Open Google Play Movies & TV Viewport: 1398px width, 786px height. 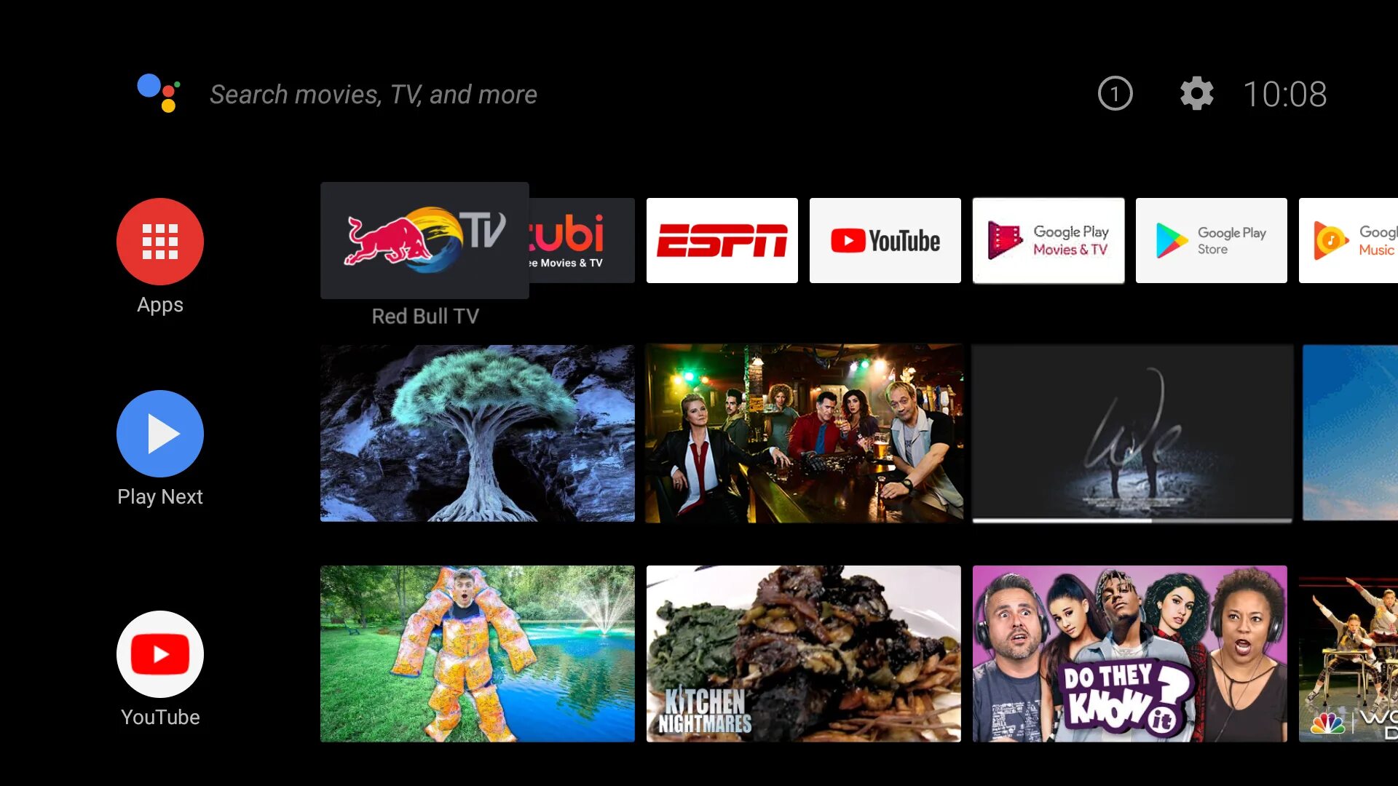(1048, 240)
